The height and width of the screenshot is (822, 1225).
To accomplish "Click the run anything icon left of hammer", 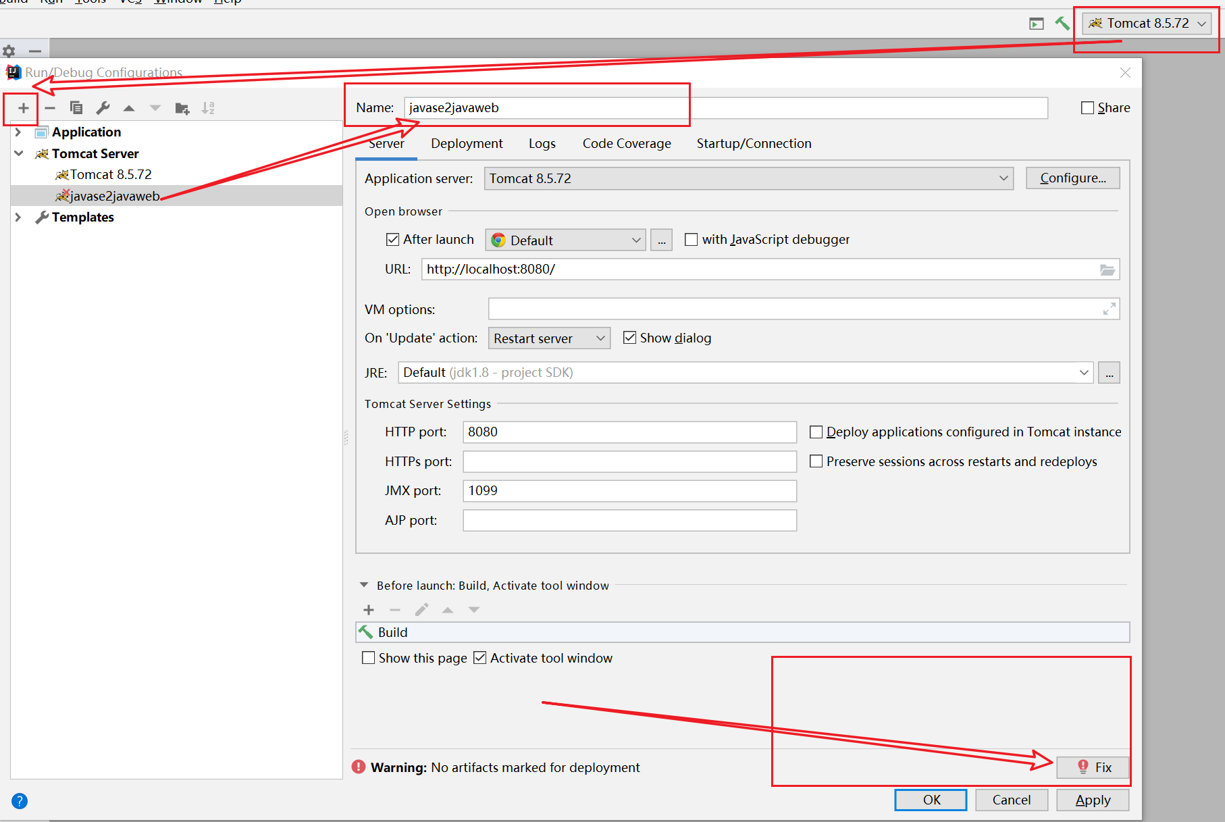I will coord(1037,24).
